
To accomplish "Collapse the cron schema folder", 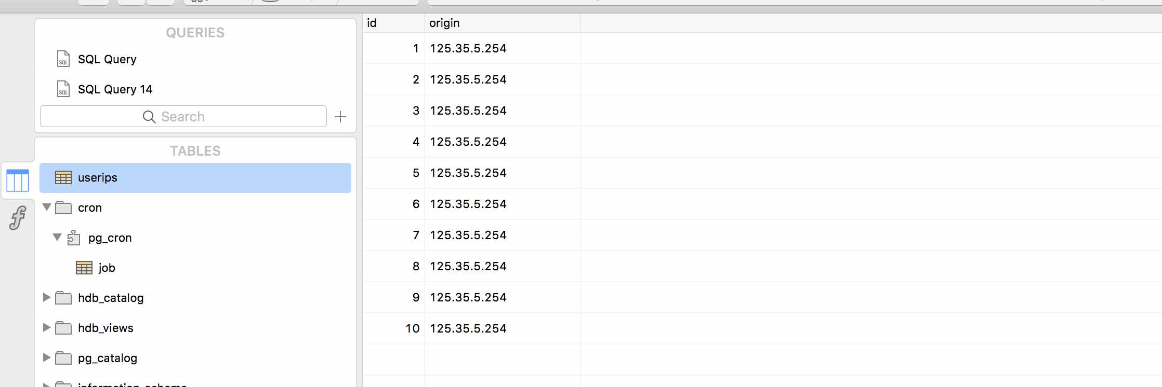I will pos(47,208).
